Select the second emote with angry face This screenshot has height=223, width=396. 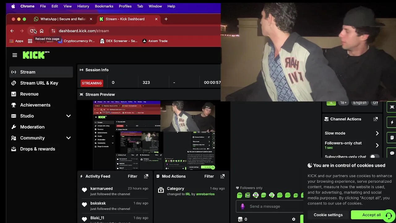click(x=247, y=195)
